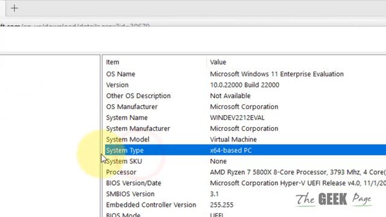Click the Item column header

click(113, 62)
